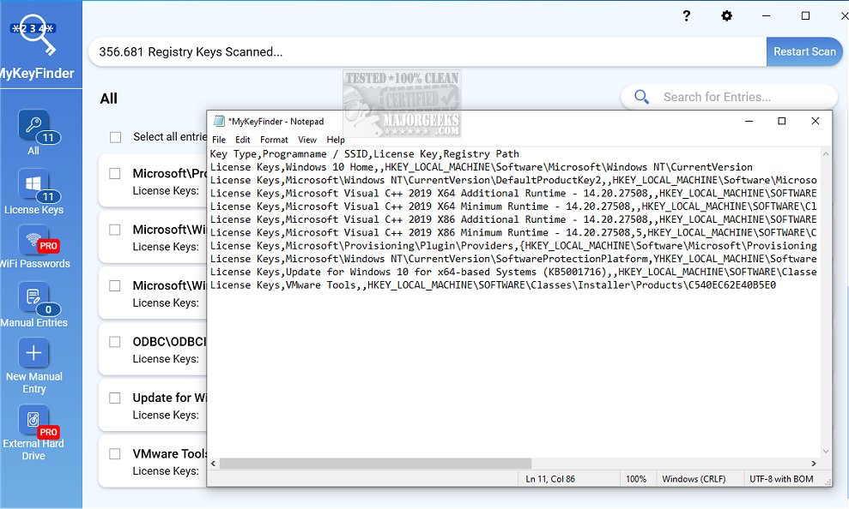Click the UTF-8 with BOM status entry

[x=781, y=479]
